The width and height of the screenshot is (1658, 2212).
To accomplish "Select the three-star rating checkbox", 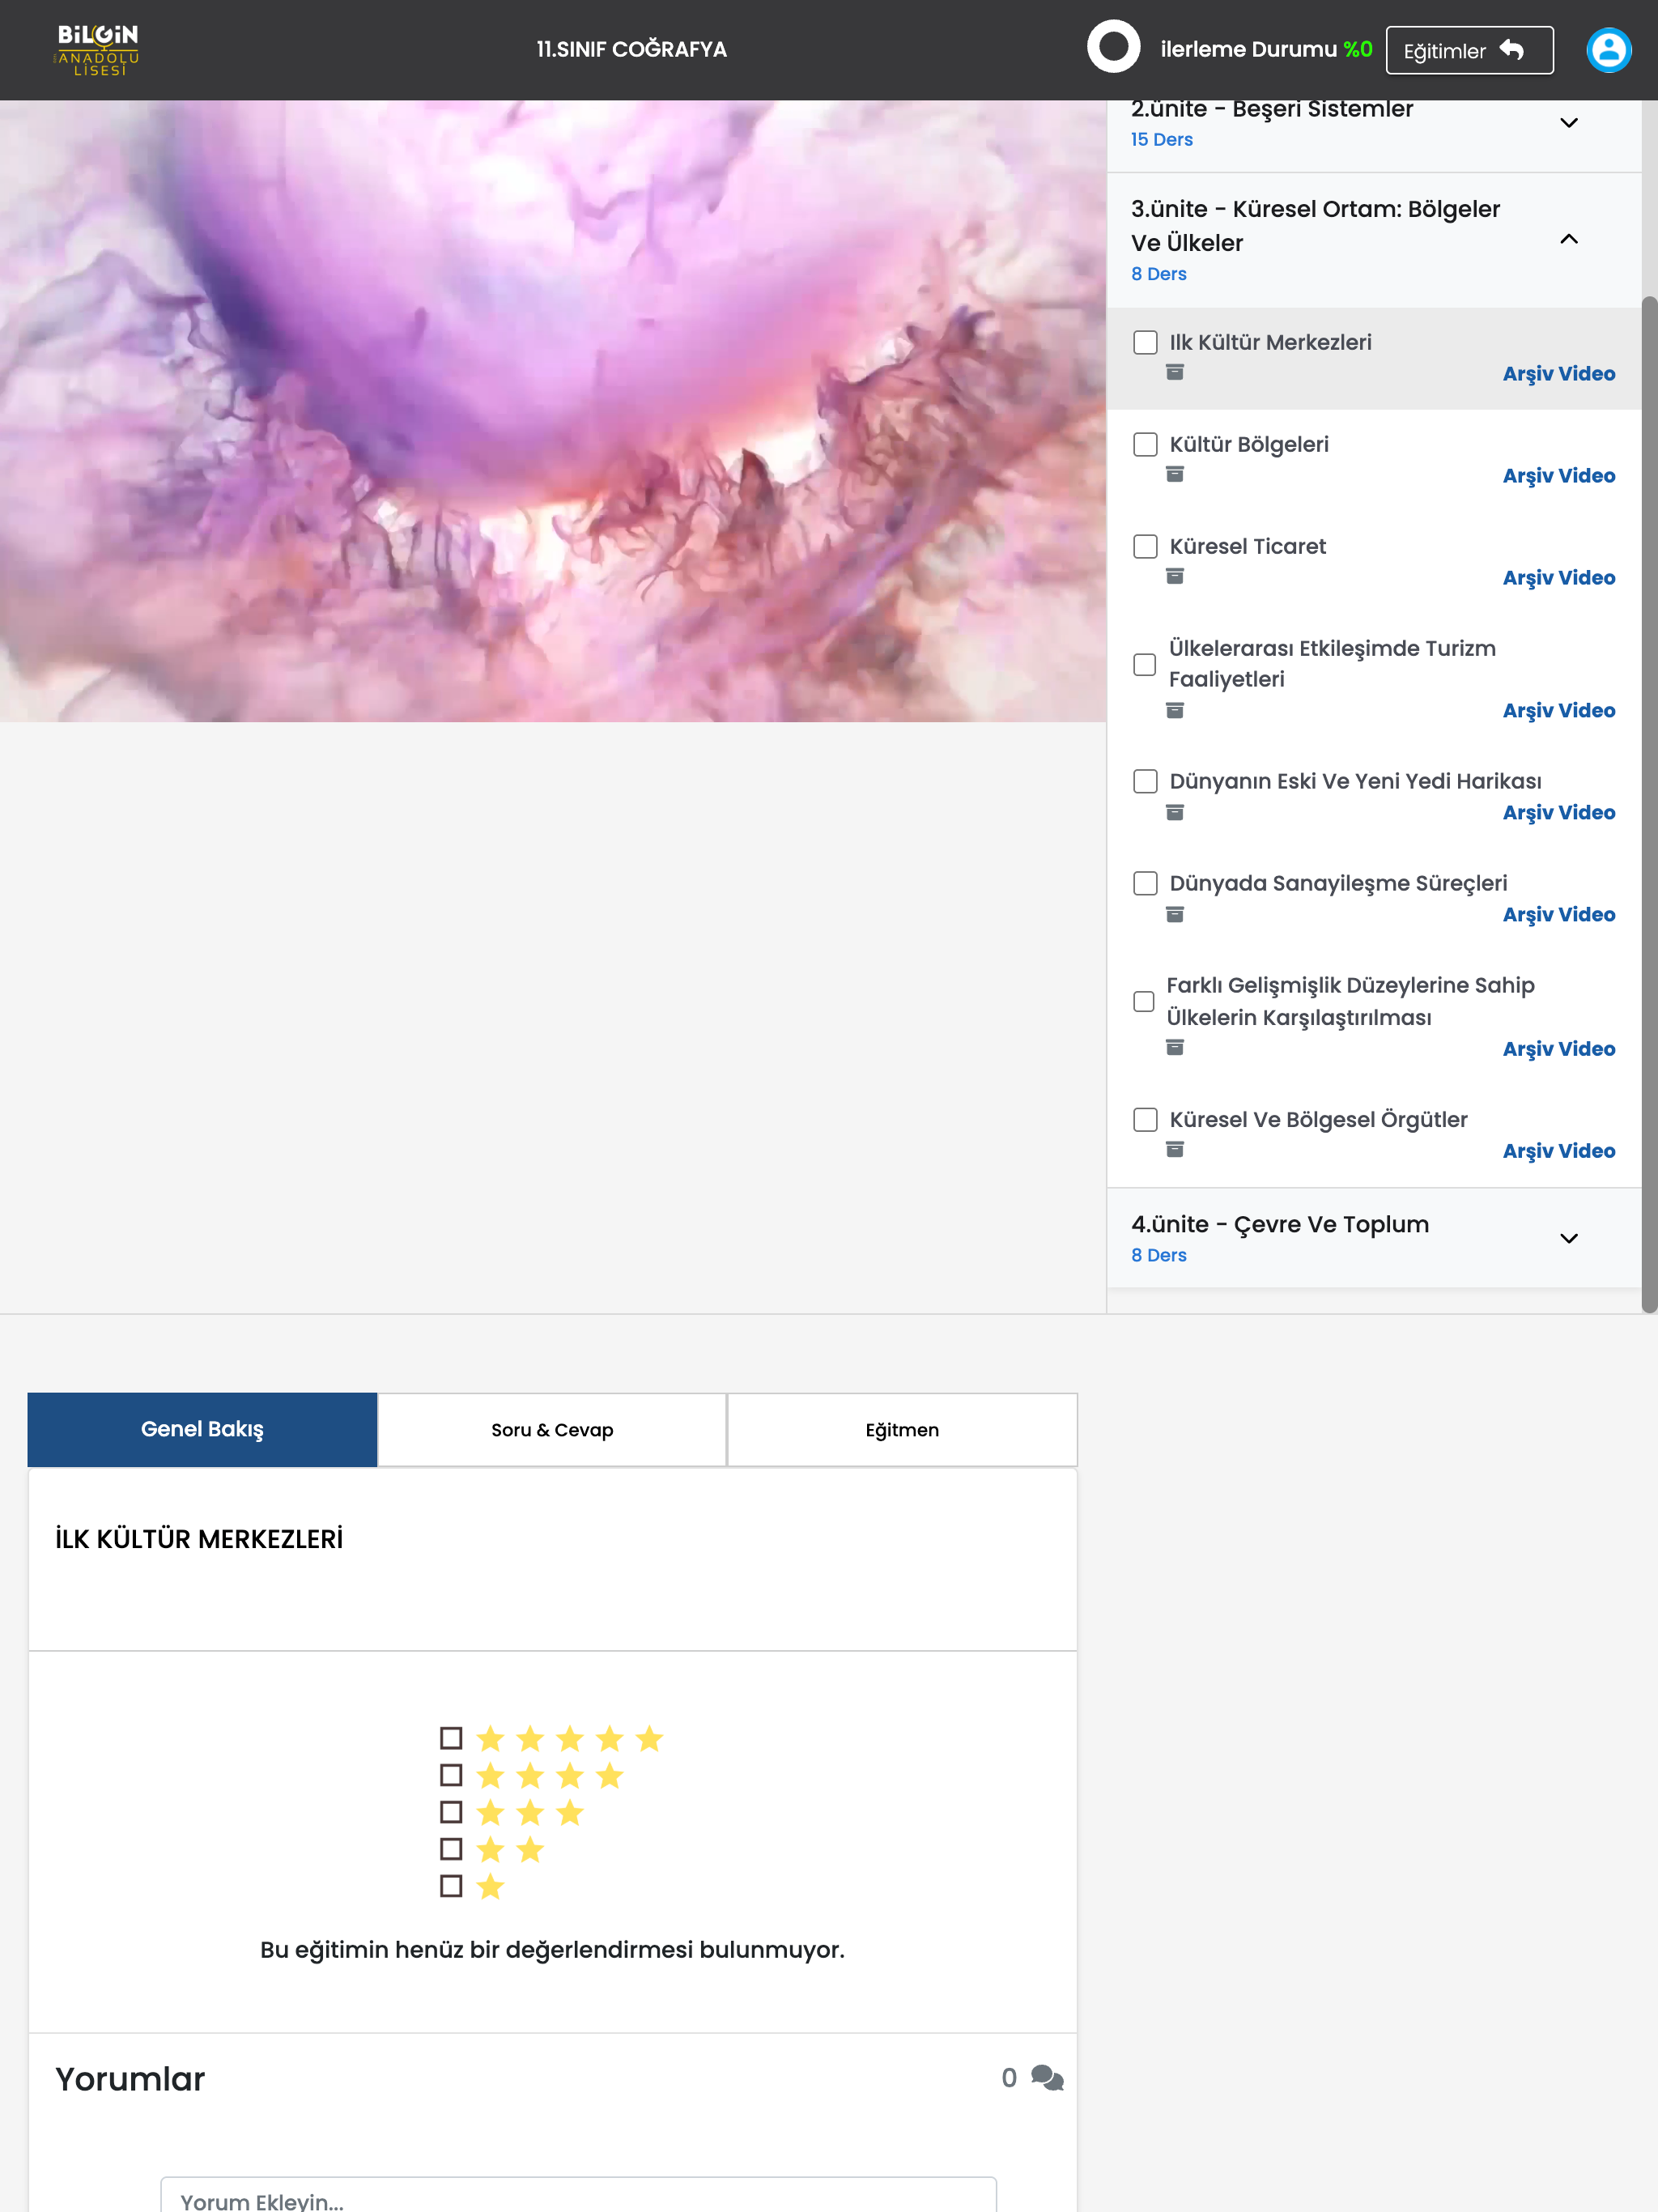I will tap(451, 1812).
